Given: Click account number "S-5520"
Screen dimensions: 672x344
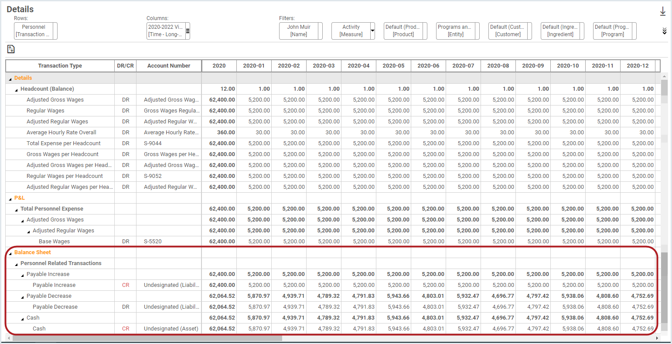Looking at the screenshot, I should point(153,242).
